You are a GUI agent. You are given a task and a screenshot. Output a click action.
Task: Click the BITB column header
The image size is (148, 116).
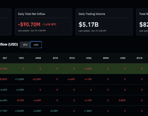coord(55,58)
